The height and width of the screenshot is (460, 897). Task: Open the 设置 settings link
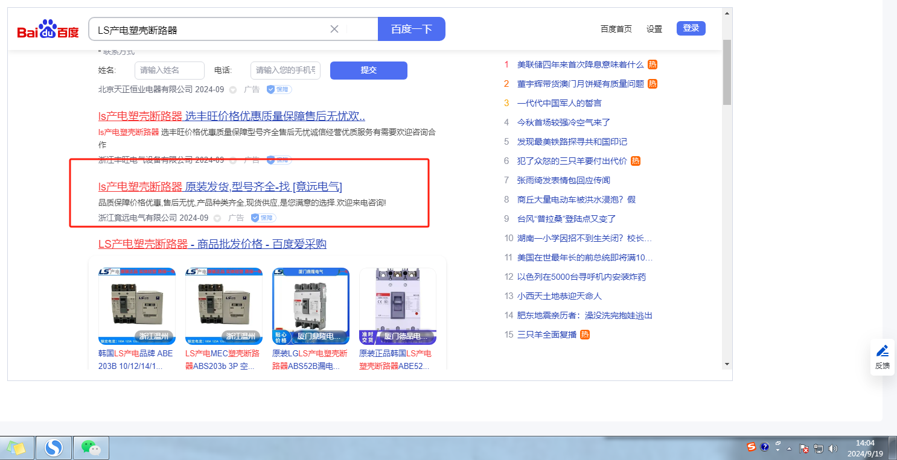(654, 29)
